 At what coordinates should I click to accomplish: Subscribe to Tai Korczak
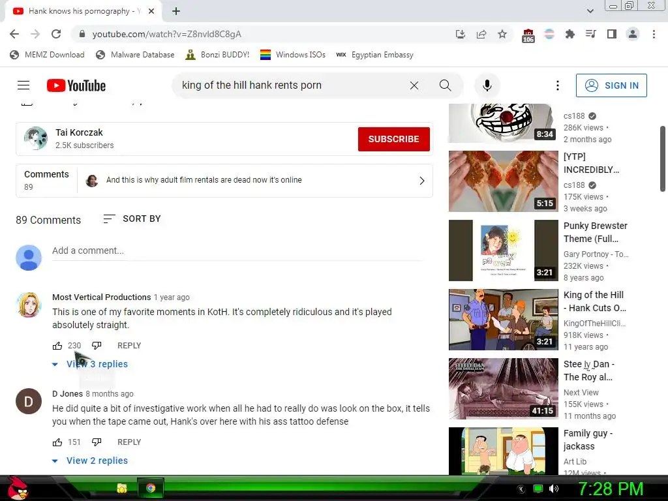[x=393, y=139]
